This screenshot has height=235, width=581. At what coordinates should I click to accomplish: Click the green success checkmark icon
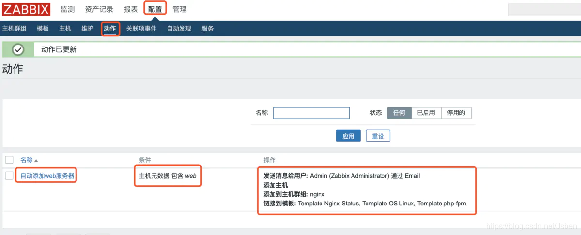point(18,49)
